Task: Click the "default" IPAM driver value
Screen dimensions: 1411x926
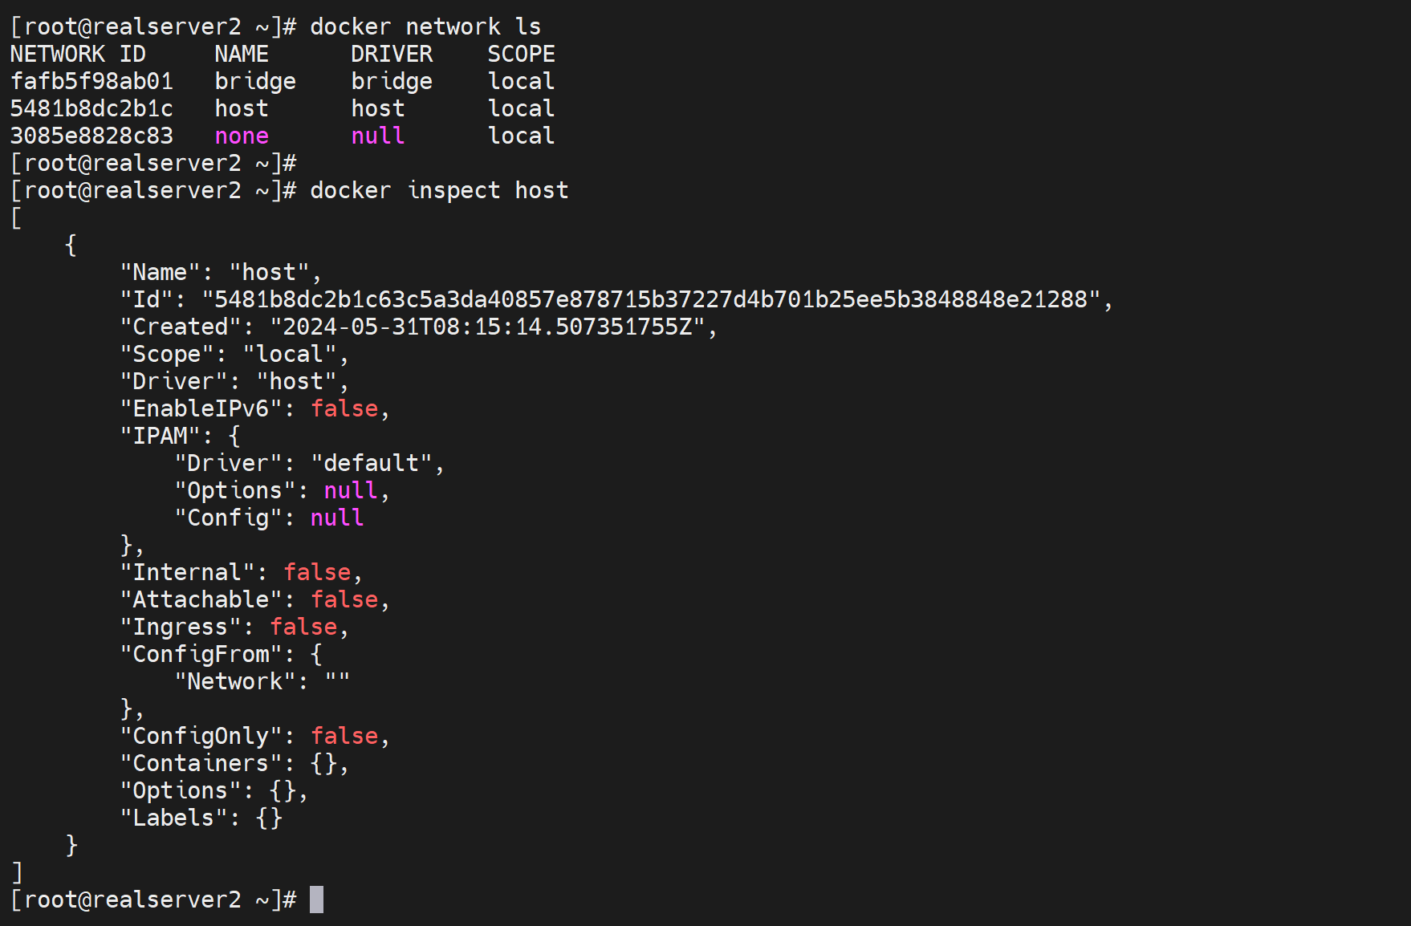Action: pyautogui.click(x=371, y=463)
